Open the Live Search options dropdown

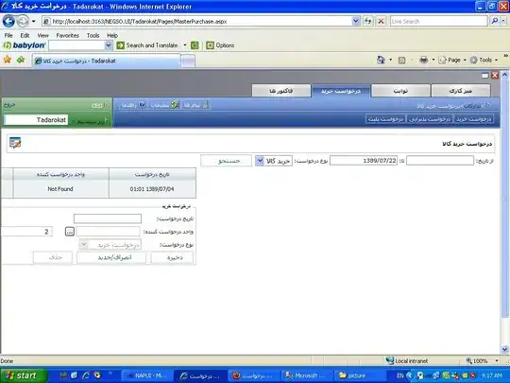coord(503,21)
